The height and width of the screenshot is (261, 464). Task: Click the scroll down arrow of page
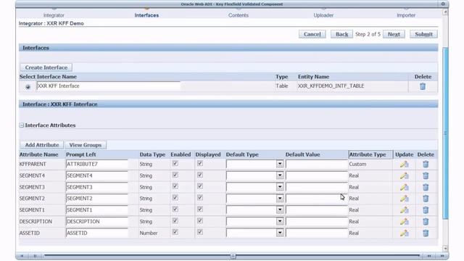coord(445,248)
